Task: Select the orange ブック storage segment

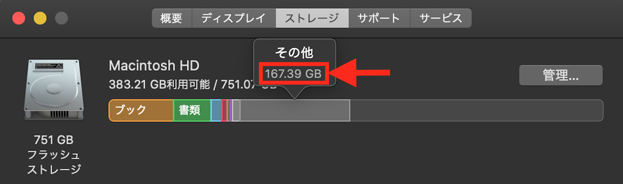Action: (x=141, y=111)
